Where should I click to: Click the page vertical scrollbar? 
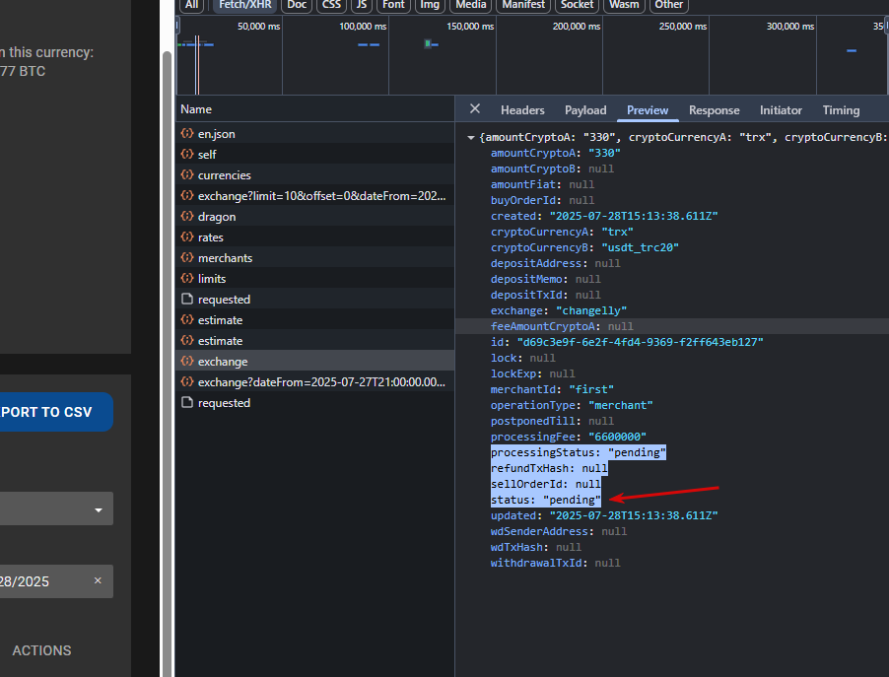[x=167, y=363]
